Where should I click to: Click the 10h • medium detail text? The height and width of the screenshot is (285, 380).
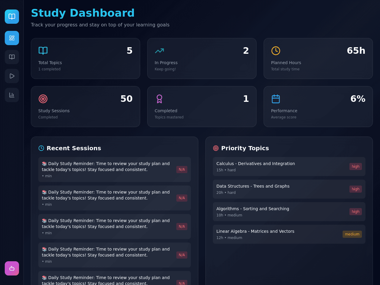click(x=229, y=215)
